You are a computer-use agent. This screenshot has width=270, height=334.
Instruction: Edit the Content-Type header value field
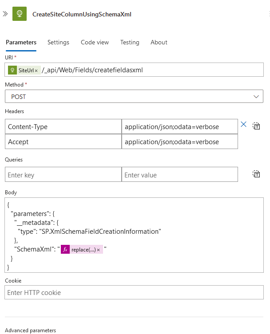(x=179, y=126)
